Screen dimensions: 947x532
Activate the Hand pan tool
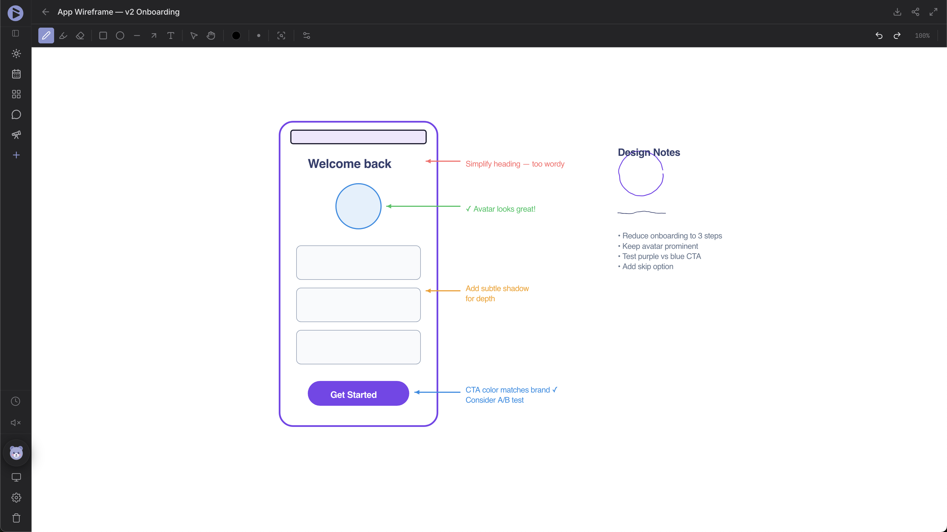tap(211, 35)
